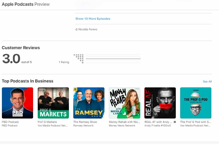Select The Ramsey Show title link
Image resolution: width=219 pixels, height=145 pixels.
85,122
